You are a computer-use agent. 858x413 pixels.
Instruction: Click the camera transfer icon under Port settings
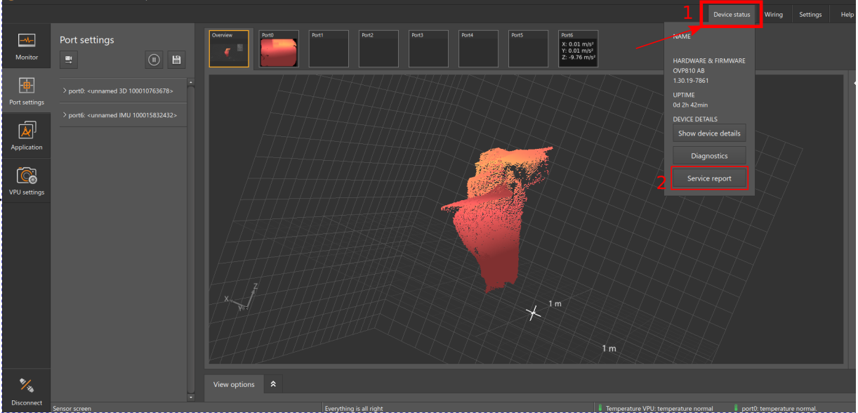click(x=69, y=60)
